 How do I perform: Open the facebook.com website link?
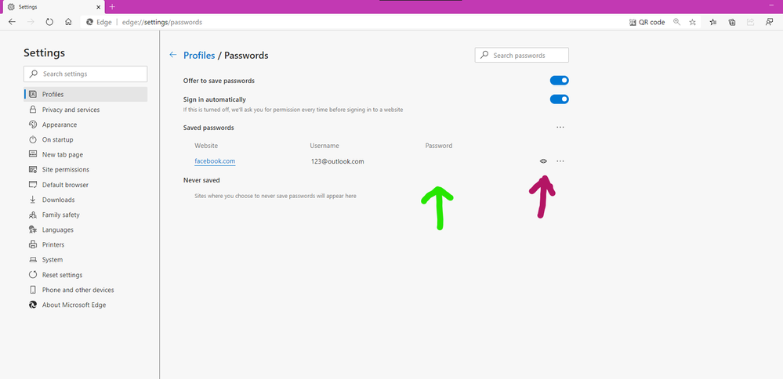[215, 161]
